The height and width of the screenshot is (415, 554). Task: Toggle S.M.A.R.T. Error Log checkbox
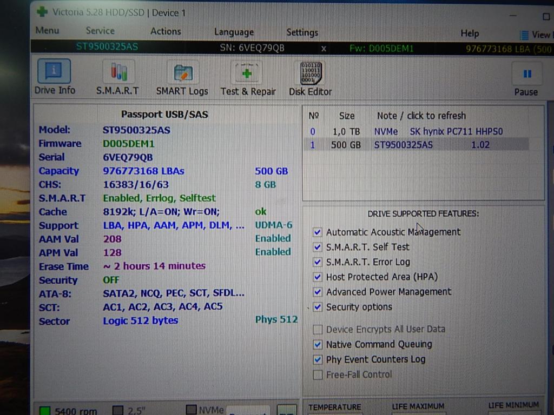click(317, 262)
